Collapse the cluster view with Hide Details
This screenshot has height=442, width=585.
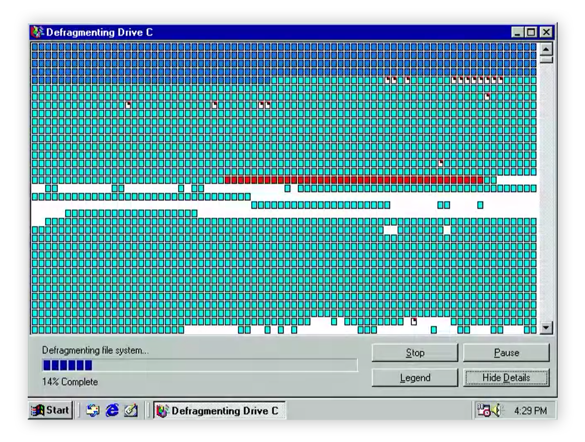[506, 377]
